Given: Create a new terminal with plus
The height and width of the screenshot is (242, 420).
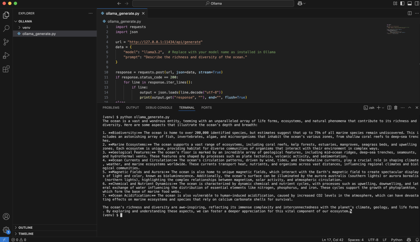Looking at the screenshot, I should (378, 108).
